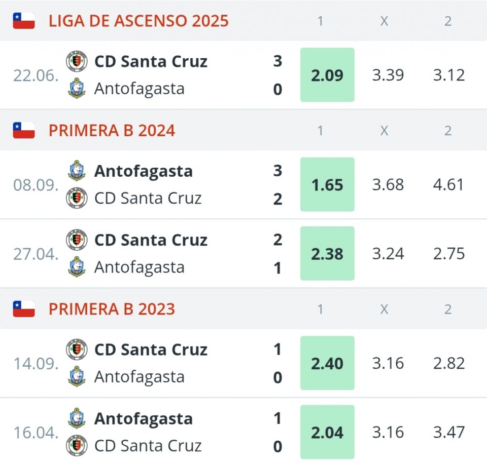Open the Liga de Ascenso 2025 league

138,21
